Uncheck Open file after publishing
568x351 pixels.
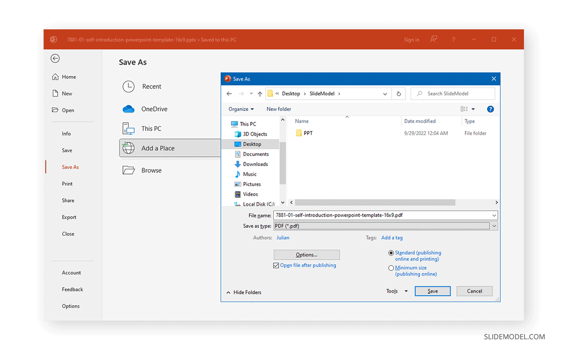coord(276,265)
